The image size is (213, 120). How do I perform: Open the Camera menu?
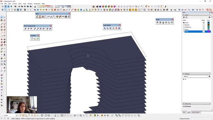15,4
